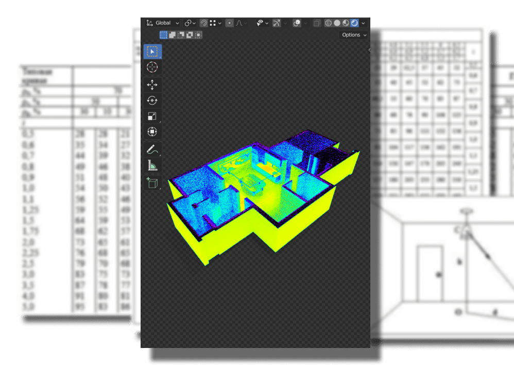Open the Global transform orientation dropdown
Screen dimensions: 514x365
[163, 23]
